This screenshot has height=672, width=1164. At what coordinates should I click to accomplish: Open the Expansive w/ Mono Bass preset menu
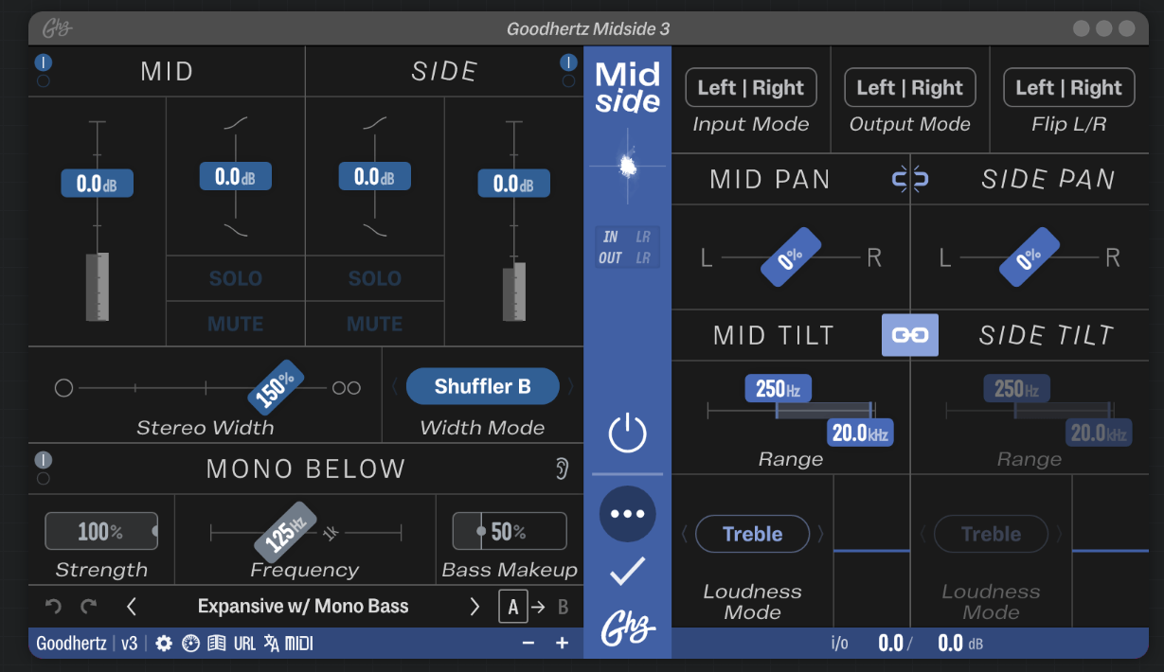click(x=303, y=607)
